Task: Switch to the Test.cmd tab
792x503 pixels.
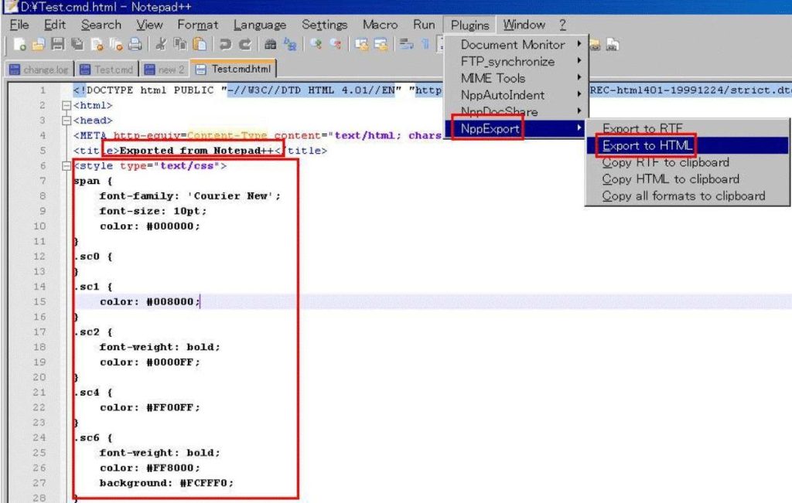Action: 107,70
